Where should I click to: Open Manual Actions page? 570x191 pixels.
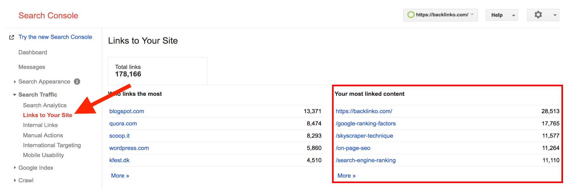tap(43, 135)
